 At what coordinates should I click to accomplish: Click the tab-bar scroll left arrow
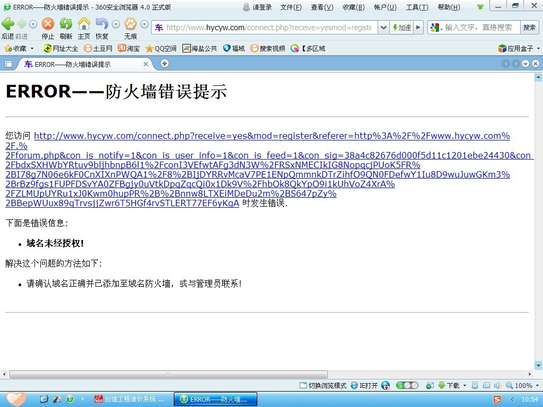click(x=505, y=64)
